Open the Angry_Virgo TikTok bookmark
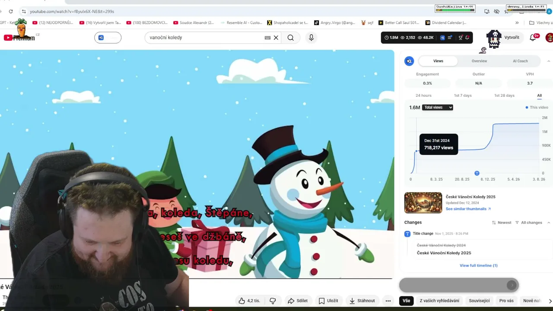553x311 pixels. coord(335,22)
